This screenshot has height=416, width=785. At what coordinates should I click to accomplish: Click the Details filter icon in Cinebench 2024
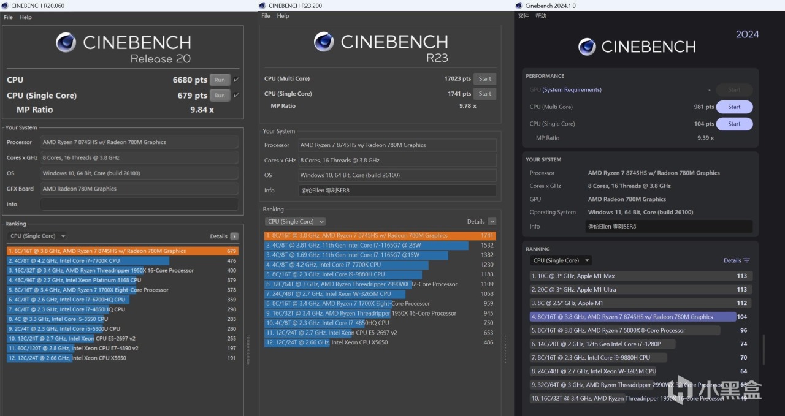click(x=746, y=260)
